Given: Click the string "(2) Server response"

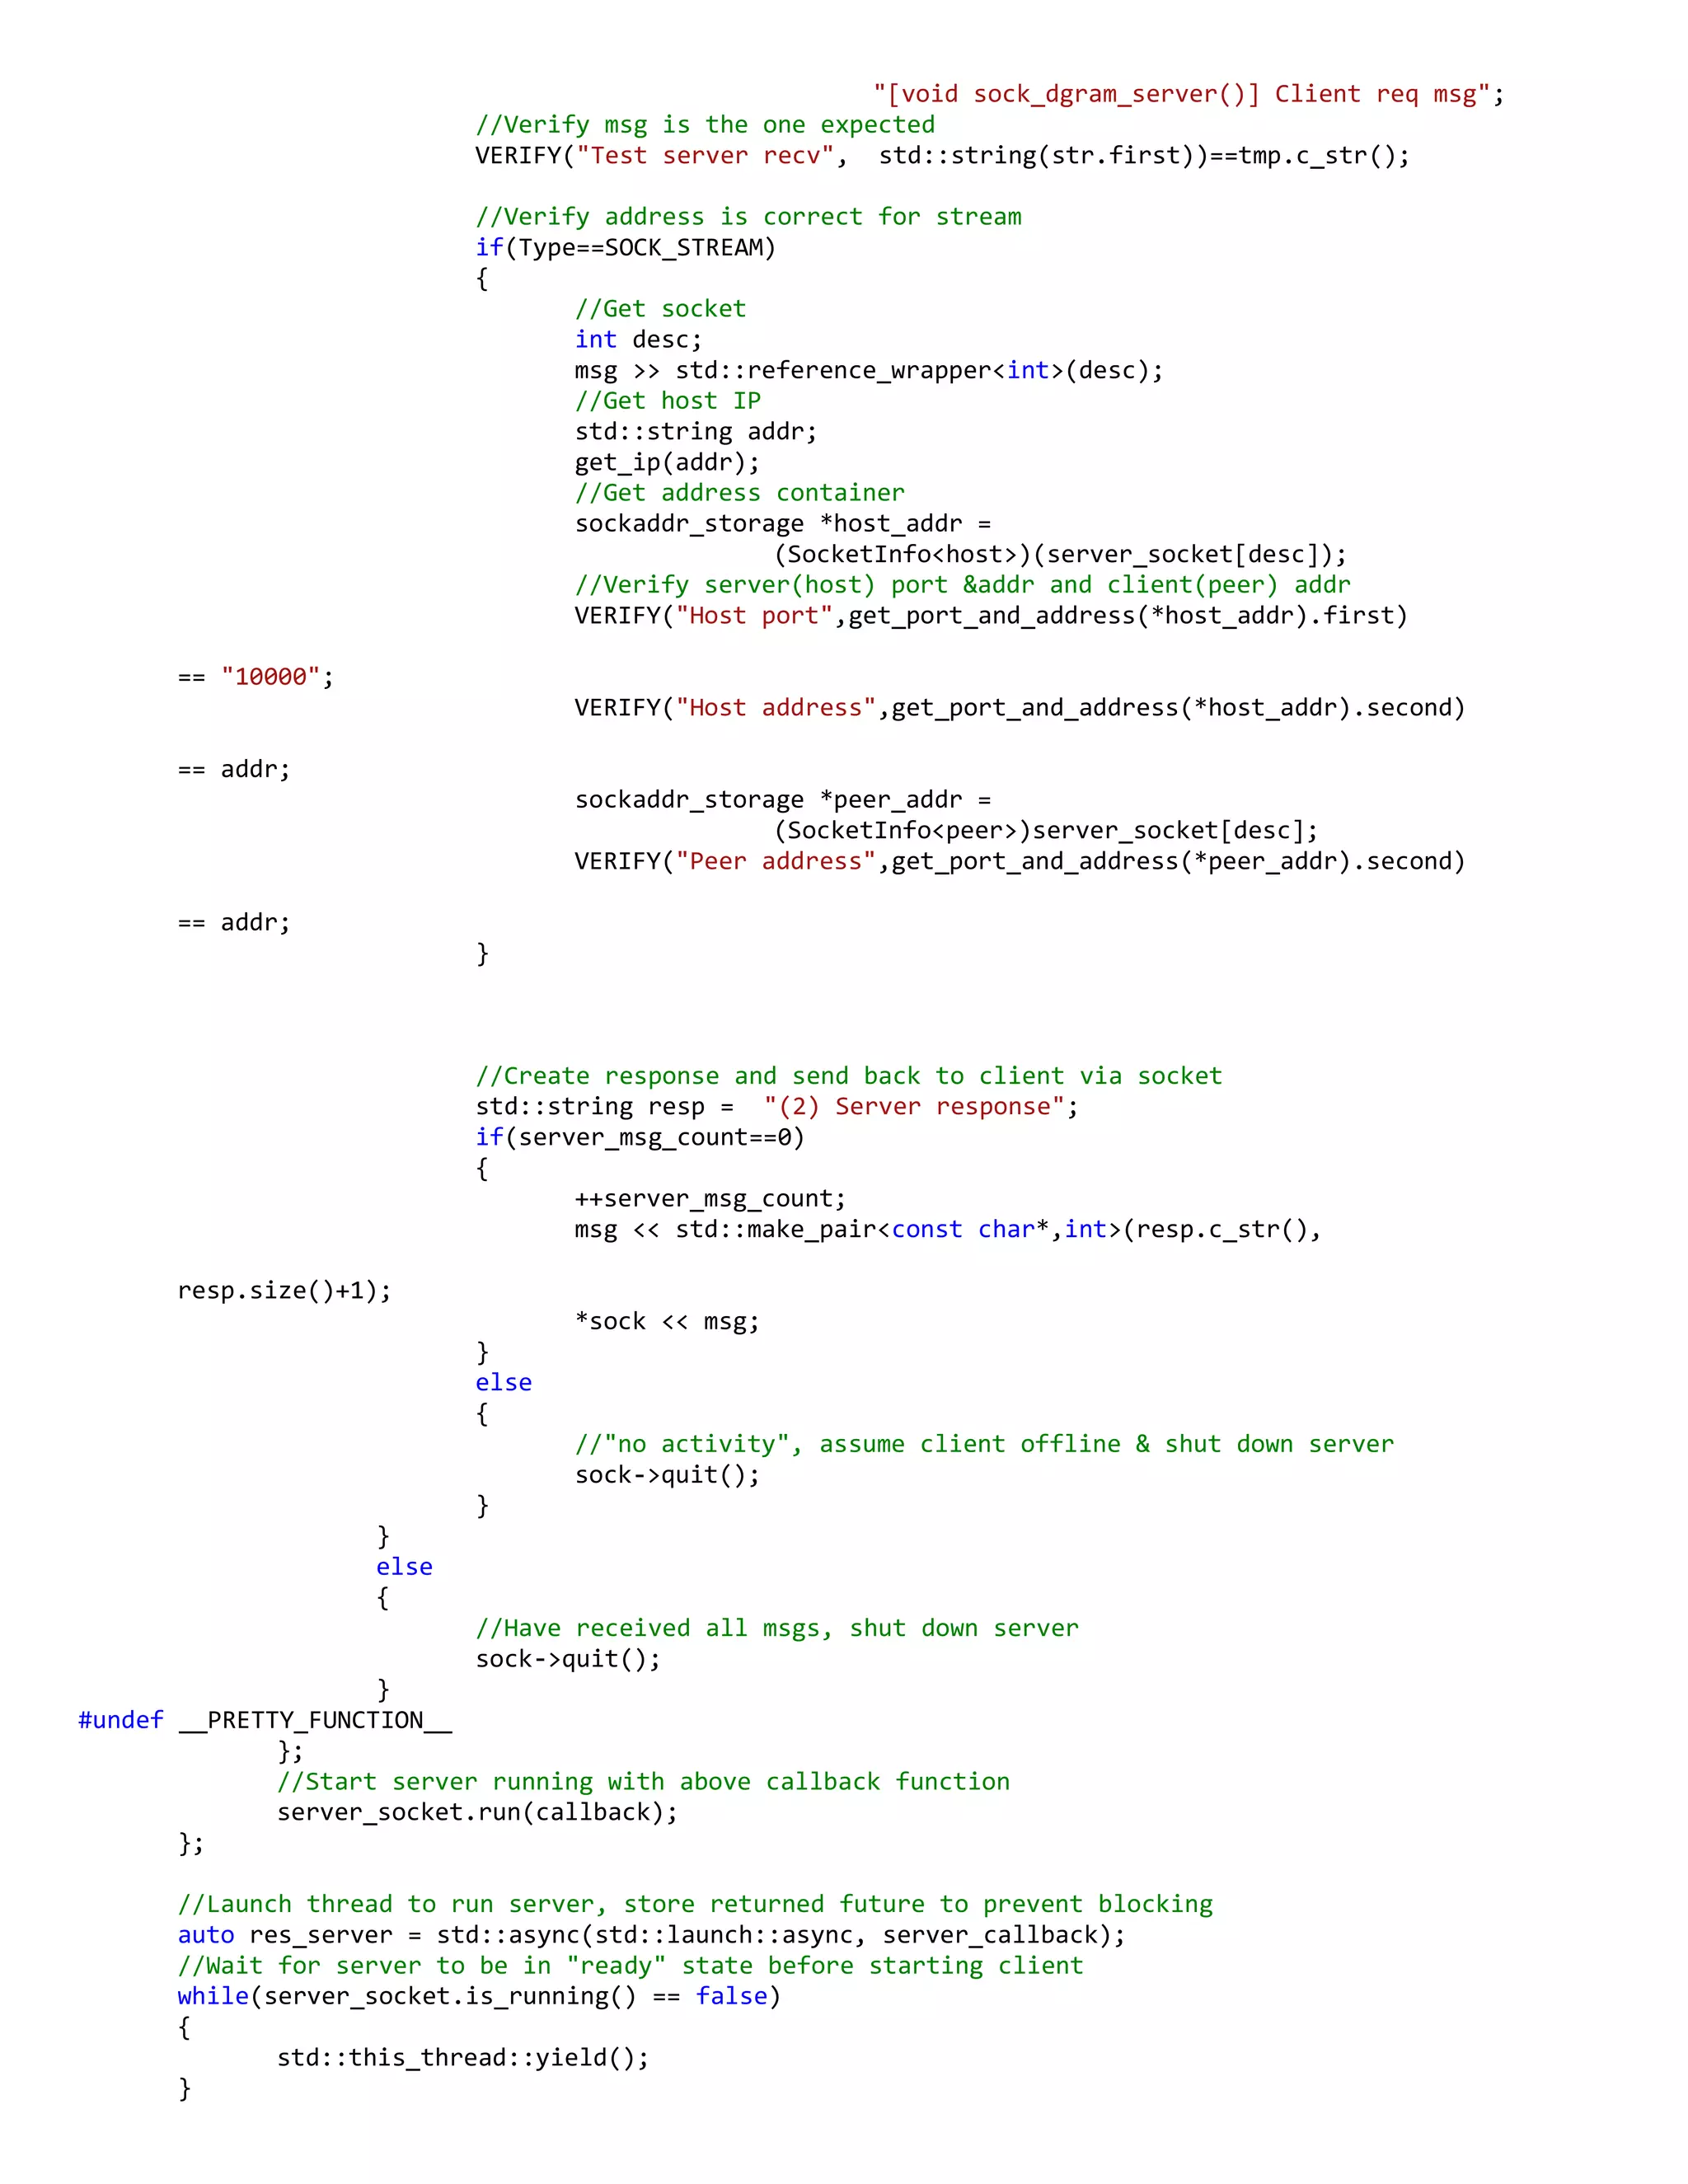Looking at the screenshot, I should pyautogui.click(x=913, y=1106).
